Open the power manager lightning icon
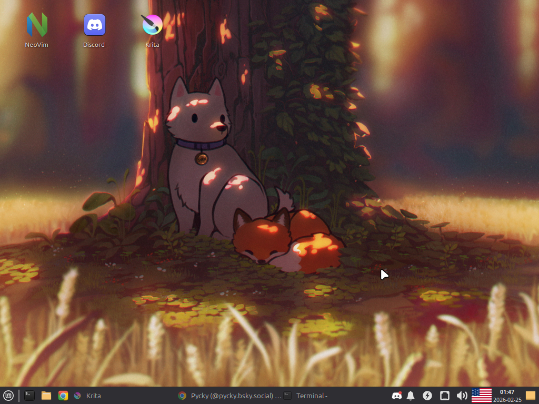Image resolution: width=539 pixels, height=404 pixels. pos(427,396)
